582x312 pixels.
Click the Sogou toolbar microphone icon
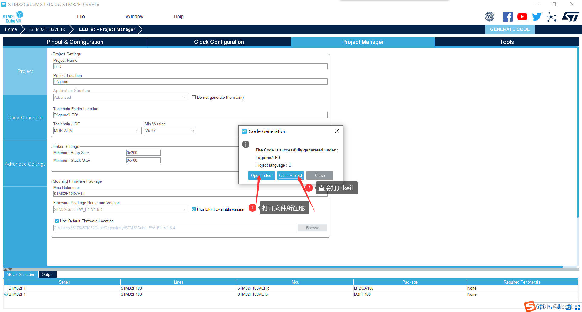559,307
